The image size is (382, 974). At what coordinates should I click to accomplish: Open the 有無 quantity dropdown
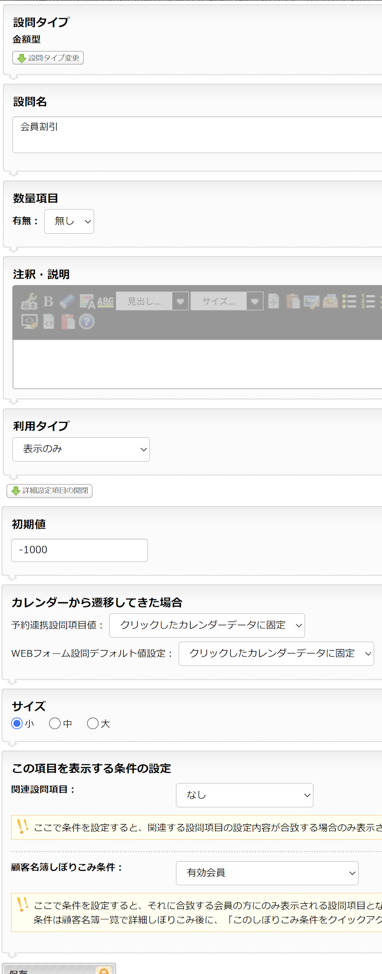click(x=69, y=221)
